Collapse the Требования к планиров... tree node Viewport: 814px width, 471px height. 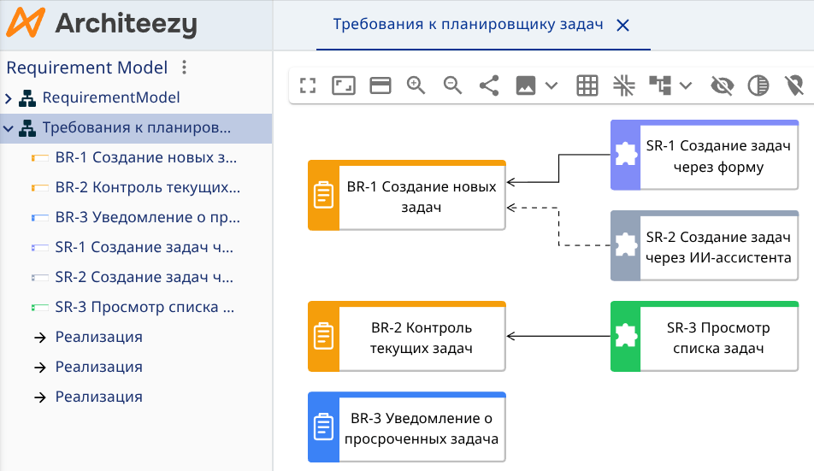(9, 128)
